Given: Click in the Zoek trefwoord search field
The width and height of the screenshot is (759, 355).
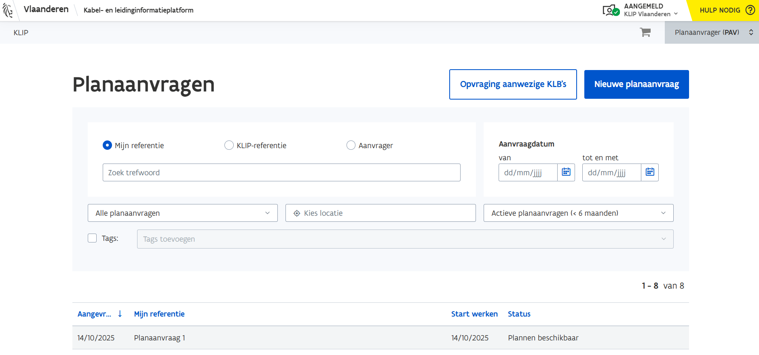Looking at the screenshot, I should coord(281,172).
